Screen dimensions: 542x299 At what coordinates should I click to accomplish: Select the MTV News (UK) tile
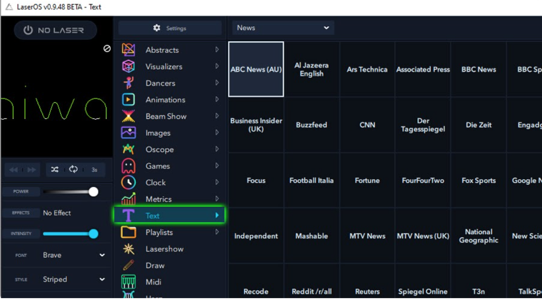click(423, 236)
